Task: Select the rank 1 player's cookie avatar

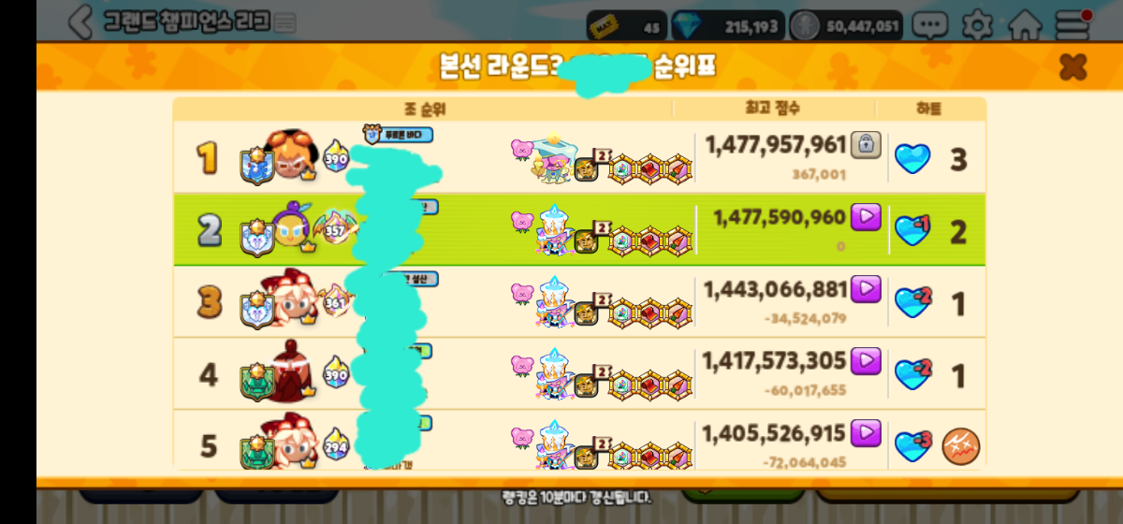Action: point(290,155)
